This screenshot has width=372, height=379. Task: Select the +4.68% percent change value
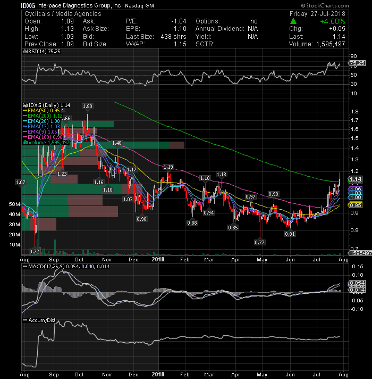(x=333, y=21)
